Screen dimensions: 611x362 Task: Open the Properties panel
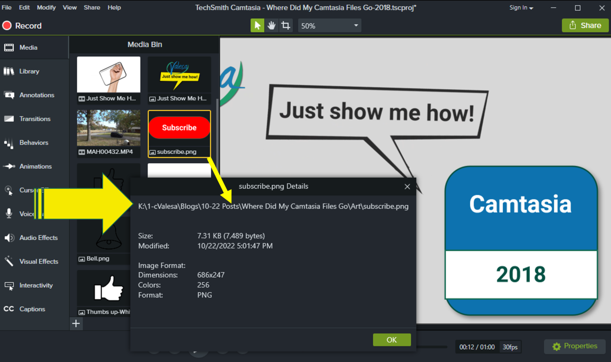574,346
